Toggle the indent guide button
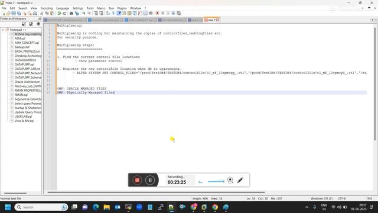 coord(119,13)
